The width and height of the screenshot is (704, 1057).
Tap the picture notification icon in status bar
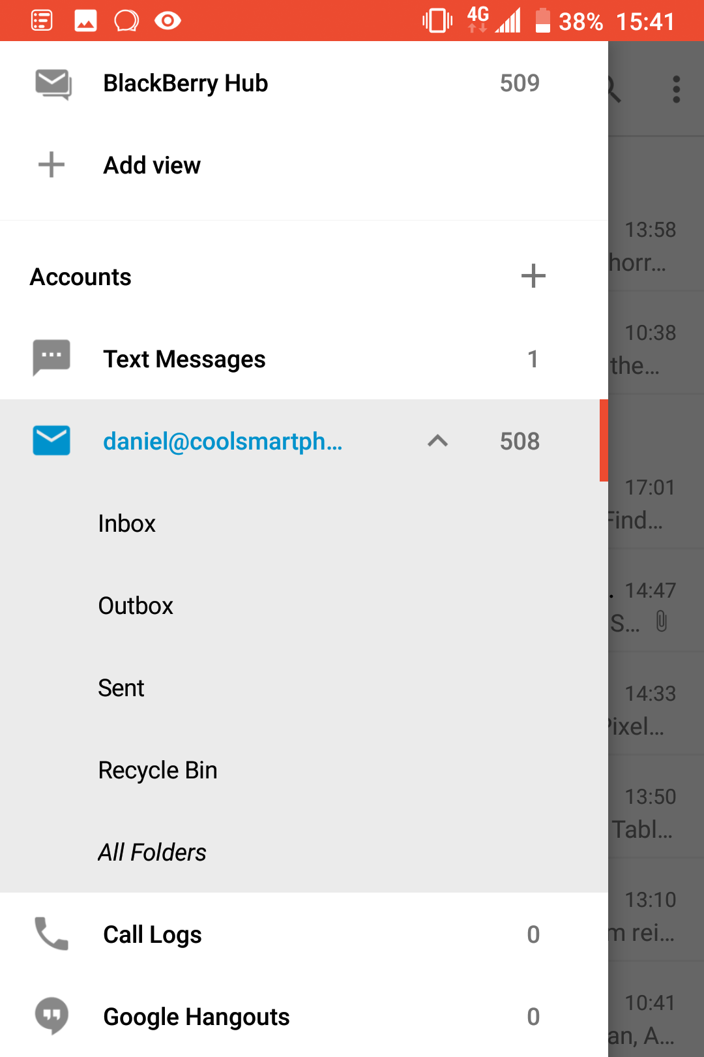[x=85, y=21]
